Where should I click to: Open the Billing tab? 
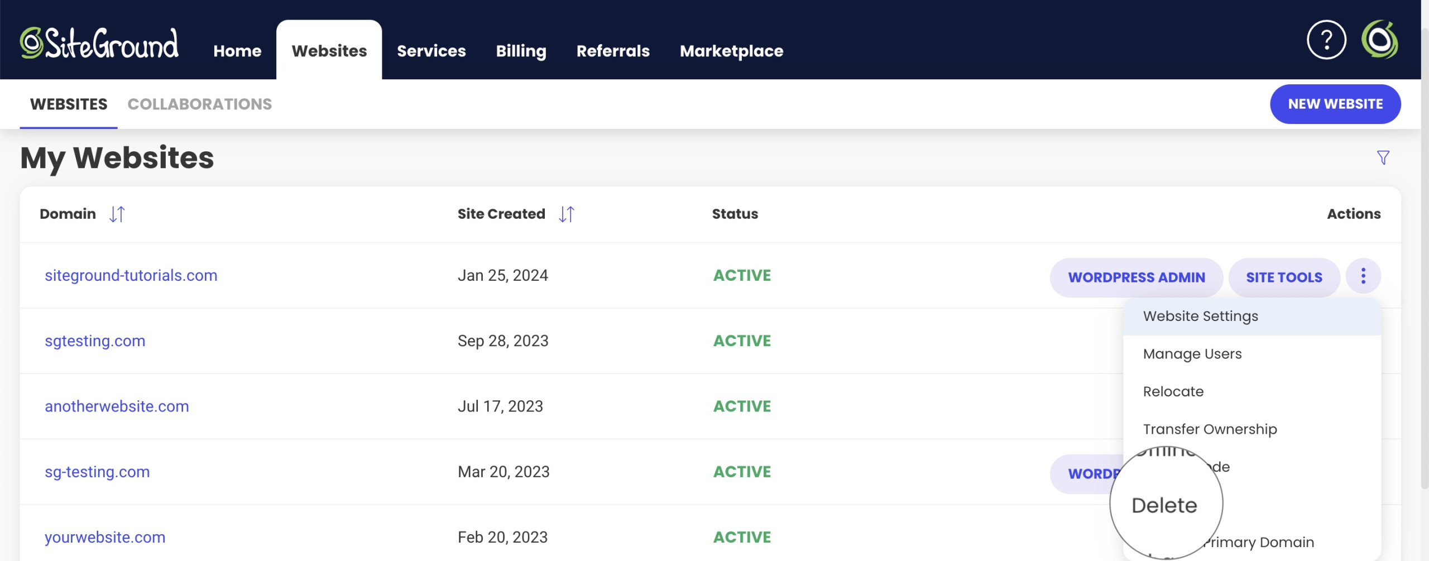point(521,51)
